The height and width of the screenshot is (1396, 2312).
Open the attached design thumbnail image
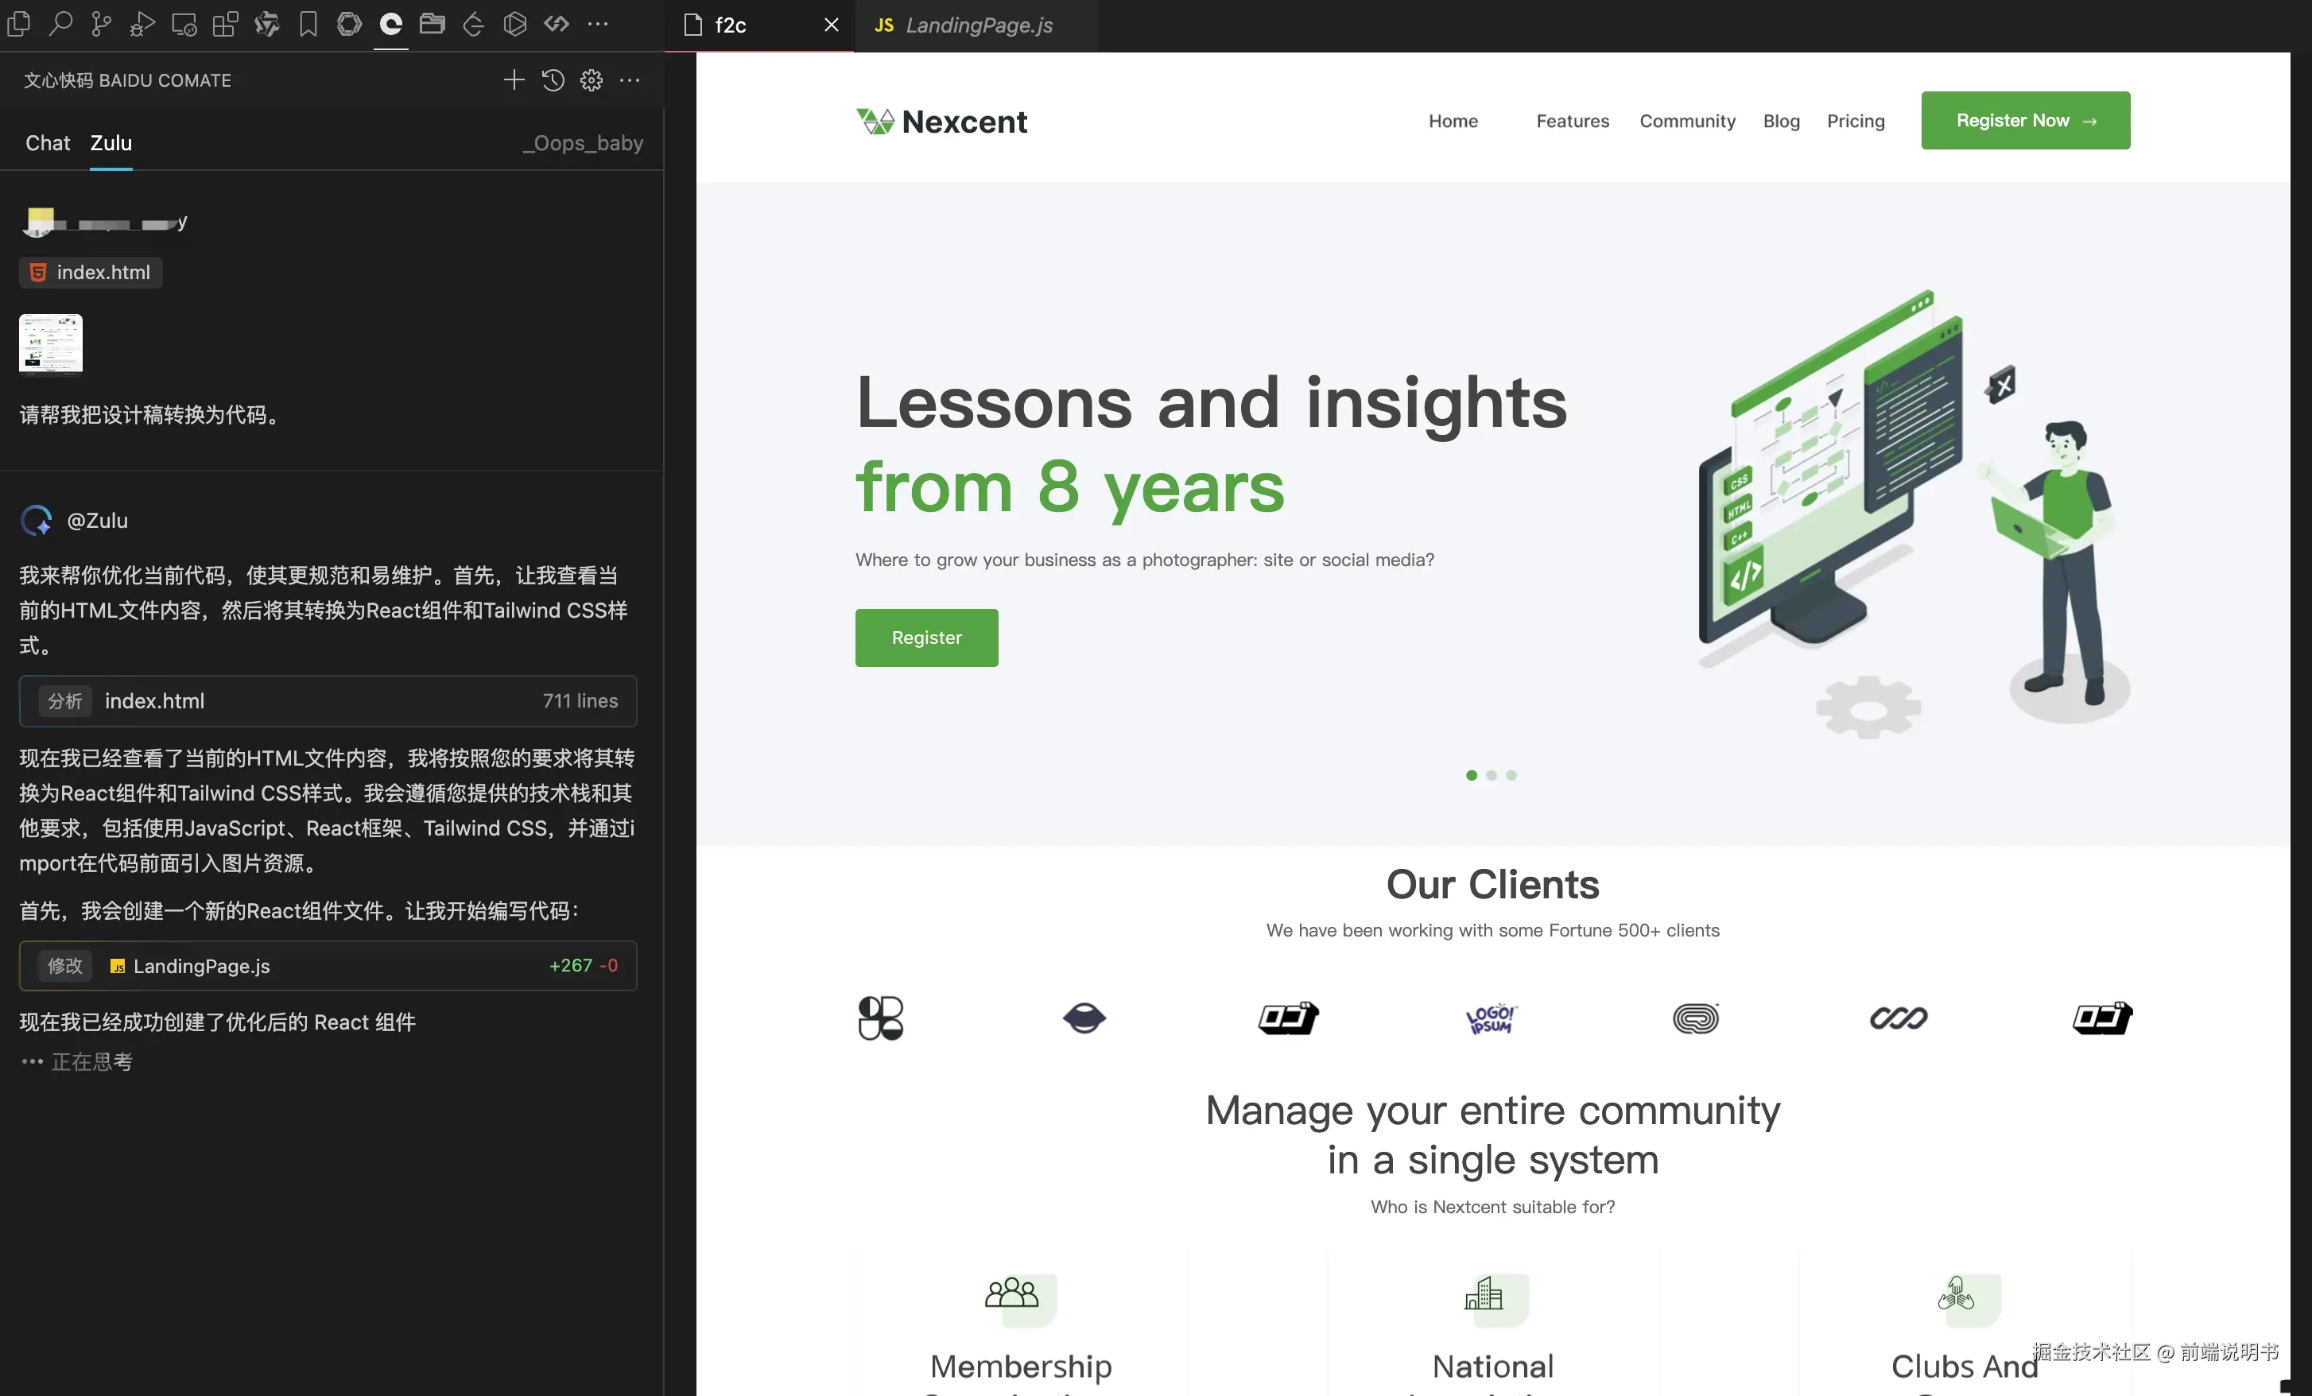click(x=51, y=343)
